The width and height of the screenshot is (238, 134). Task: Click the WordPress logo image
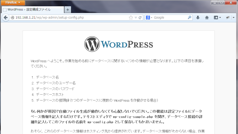click(x=119, y=44)
